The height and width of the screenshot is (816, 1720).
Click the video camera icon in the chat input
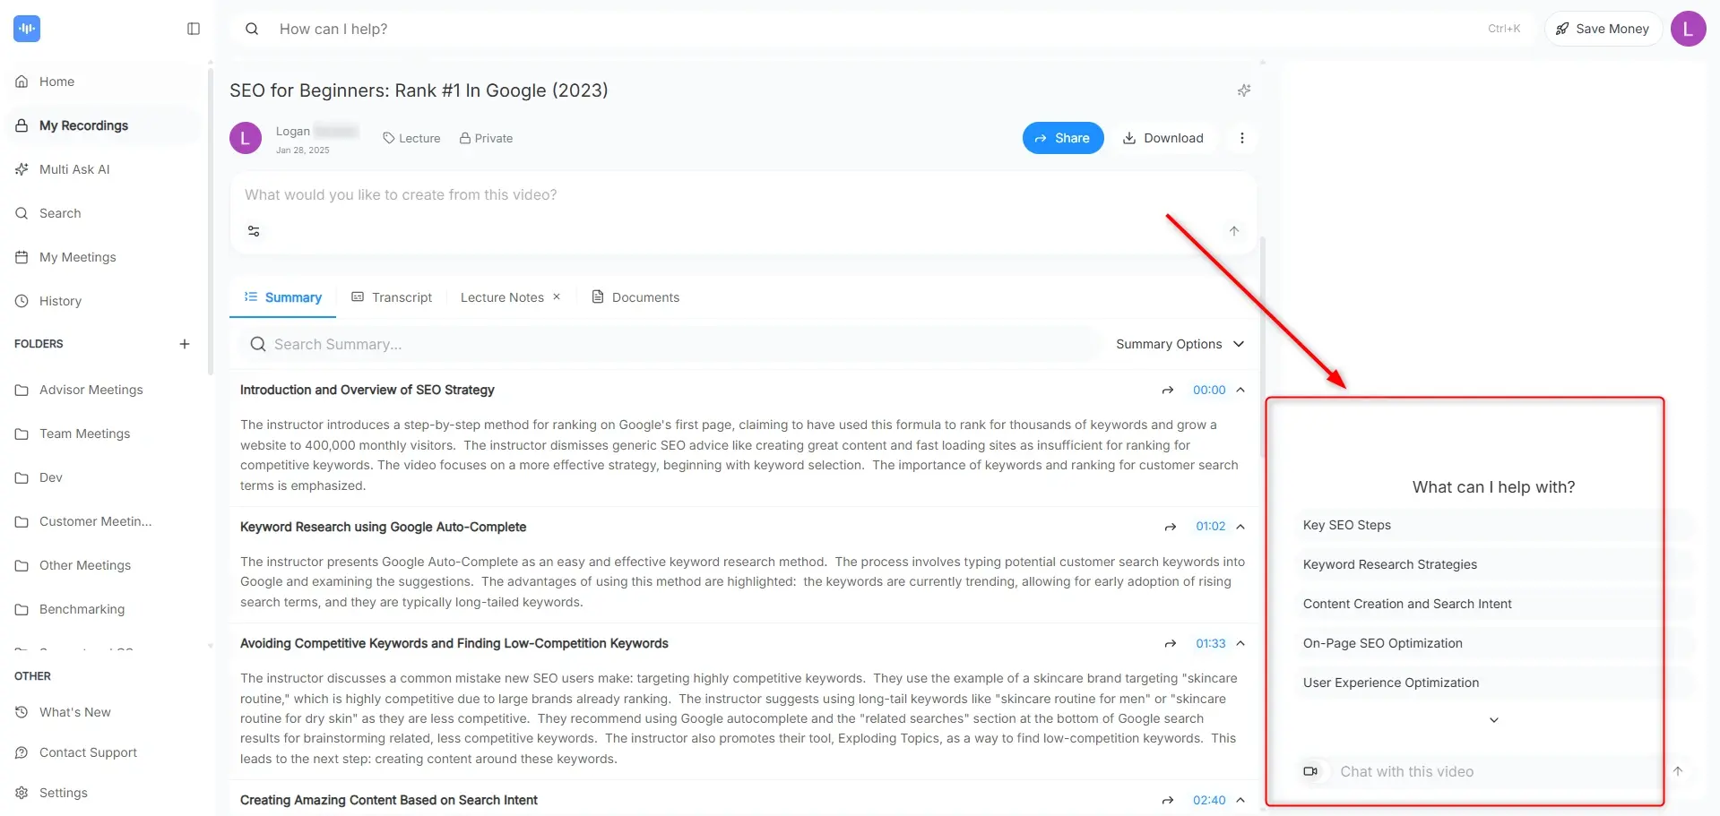1311,771
